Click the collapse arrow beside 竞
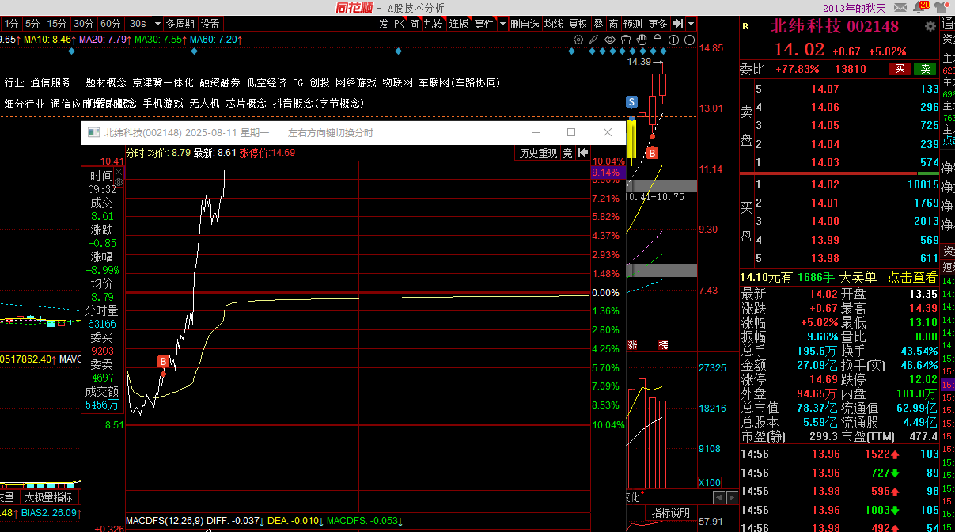The image size is (955, 532). (x=583, y=153)
